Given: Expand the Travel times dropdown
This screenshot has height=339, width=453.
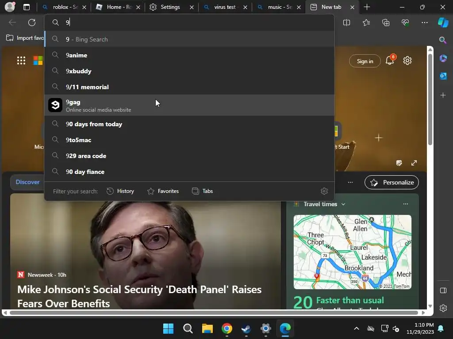Looking at the screenshot, I should pyautogui.click(x=343, y=204).
